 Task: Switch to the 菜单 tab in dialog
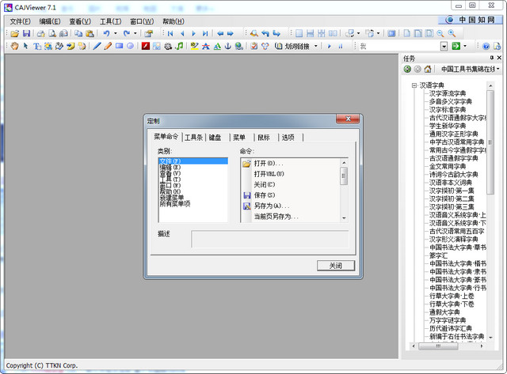pyautogui.click(x=239, y=138)
